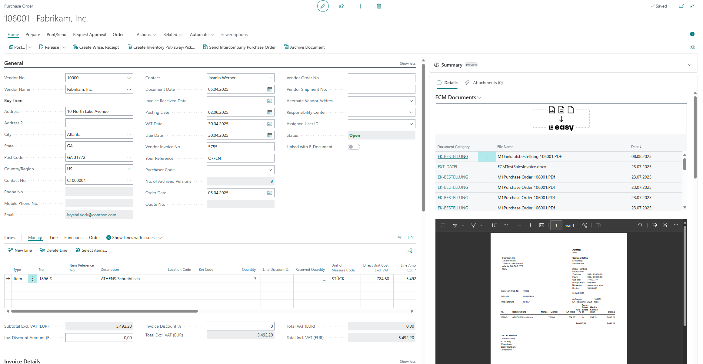The height and width of the screenshot is (364, 703).
Task: Click the pencil edit icon at top
Action: [323, 6]
